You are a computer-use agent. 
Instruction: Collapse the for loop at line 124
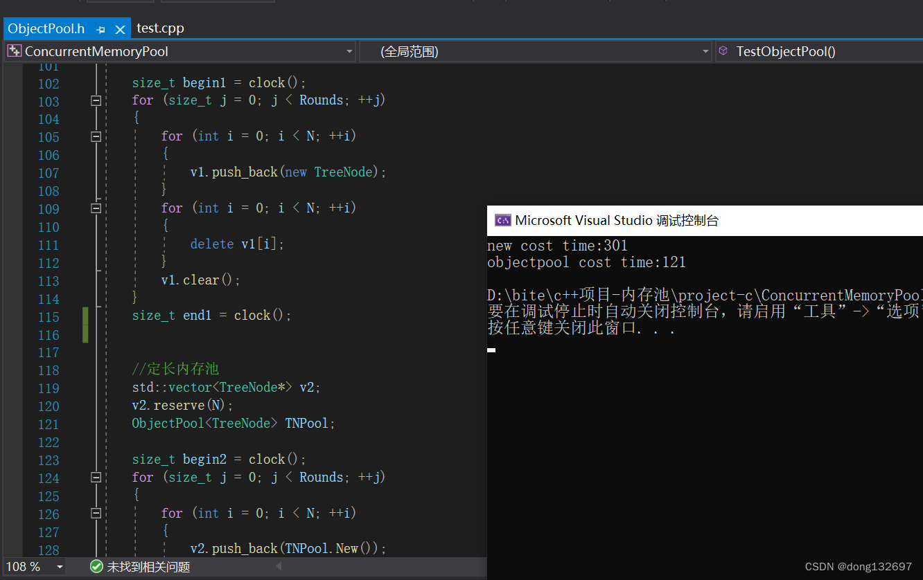(x=96, y=478)
